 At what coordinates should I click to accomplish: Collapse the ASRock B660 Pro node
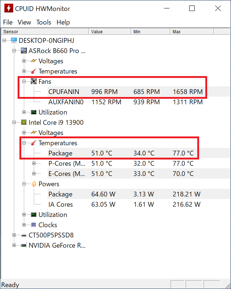point(14,51)
